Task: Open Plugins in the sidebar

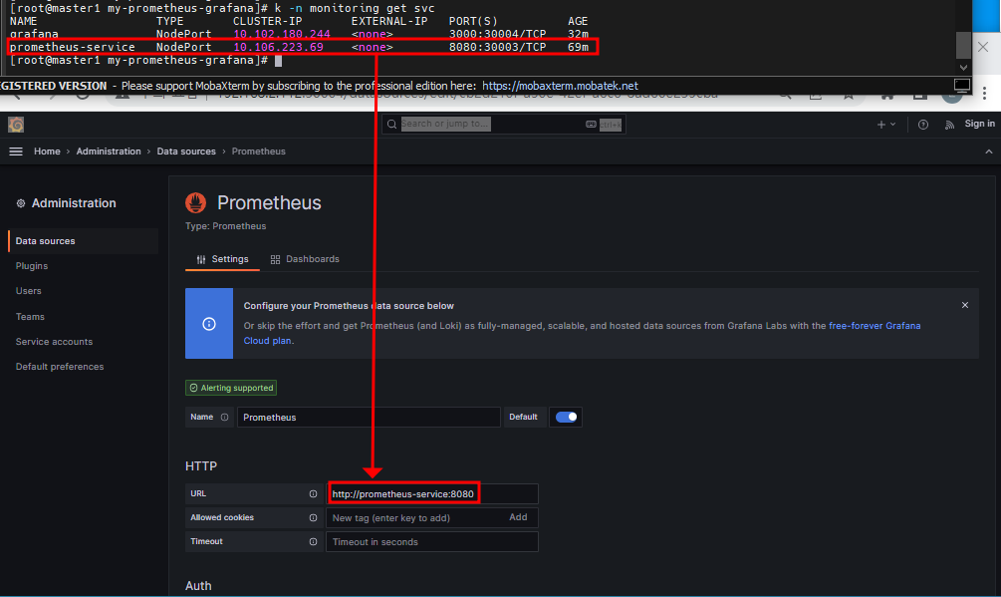Action: click(32, 266)
